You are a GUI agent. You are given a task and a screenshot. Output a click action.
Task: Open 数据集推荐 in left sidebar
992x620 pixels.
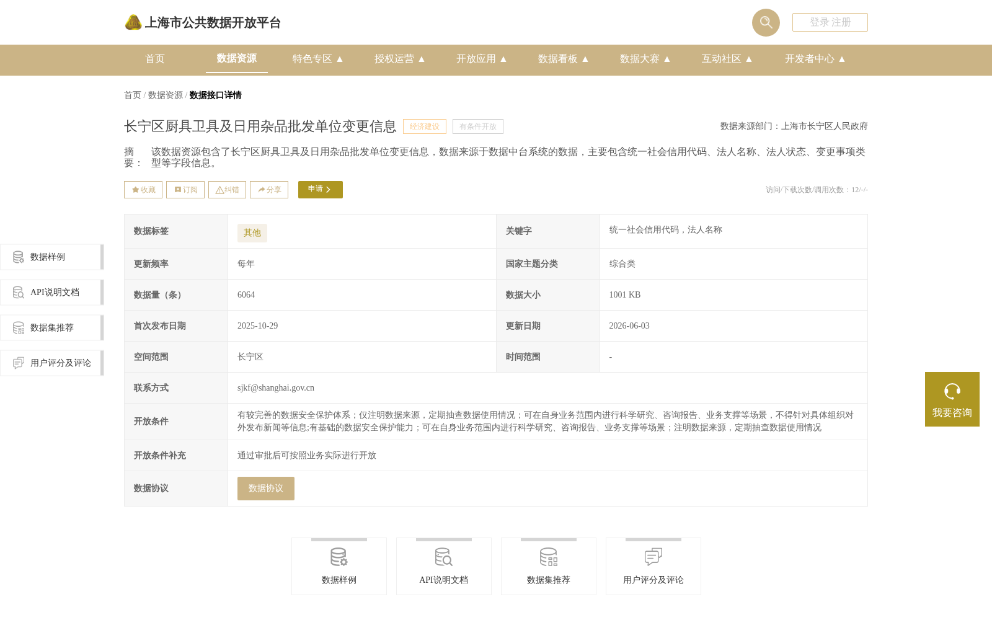[52, 328]
